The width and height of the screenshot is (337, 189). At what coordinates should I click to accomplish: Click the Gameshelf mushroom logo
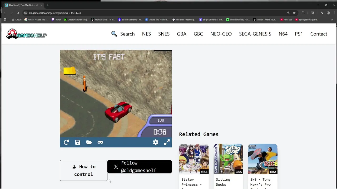tap(26, 34)
